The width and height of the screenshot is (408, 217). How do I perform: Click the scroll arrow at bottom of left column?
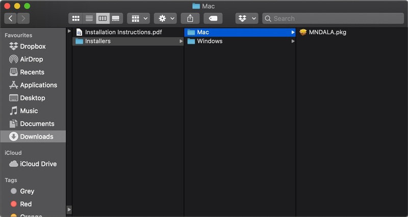coord(69,209)
